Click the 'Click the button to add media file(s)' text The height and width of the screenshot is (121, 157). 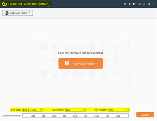coord(81,53)
